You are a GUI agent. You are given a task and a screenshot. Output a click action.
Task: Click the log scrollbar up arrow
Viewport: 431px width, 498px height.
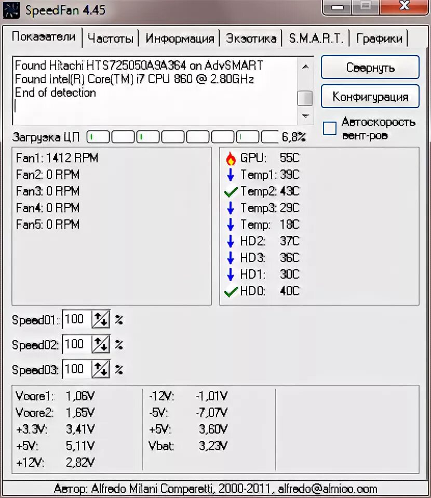click(x=305, y=67)
